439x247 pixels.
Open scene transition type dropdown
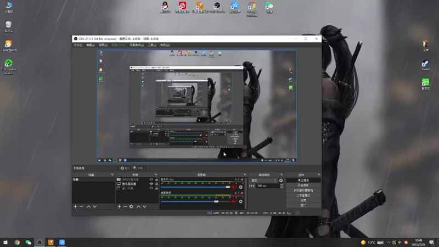pyautogui.click(x=263, y=181)
